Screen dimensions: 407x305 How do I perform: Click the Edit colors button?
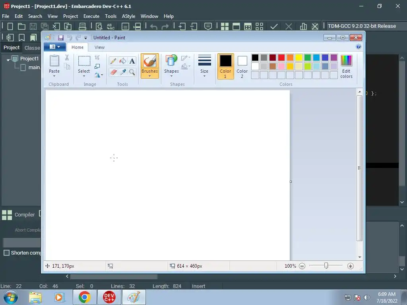pyautogui.click(x=346, y=66)
